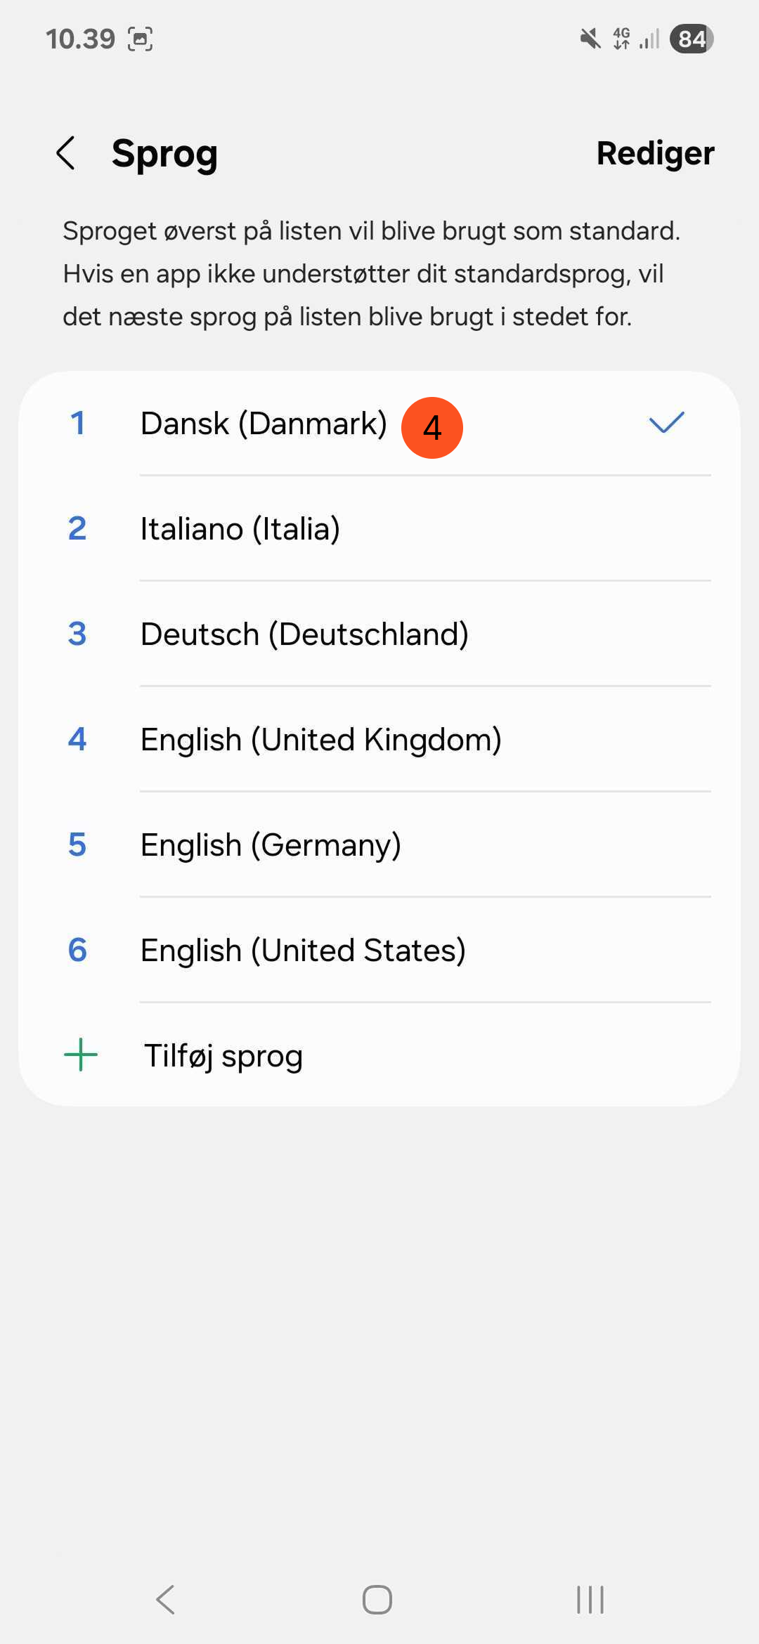Viewport: 759px width, 1644px height.
Task: Tap Tilføj sprog to add language
Action: (x=223, y=1055)
